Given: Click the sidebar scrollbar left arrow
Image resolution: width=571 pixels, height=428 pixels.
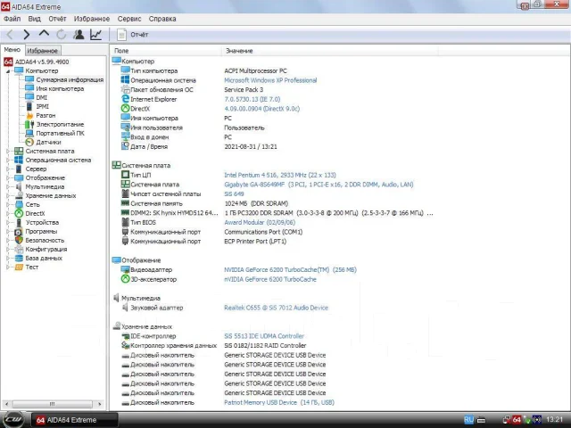Looking at the screenshot, I should coord(6,404).
